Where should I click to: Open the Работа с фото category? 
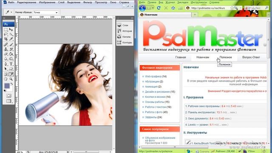click(154, 112)
